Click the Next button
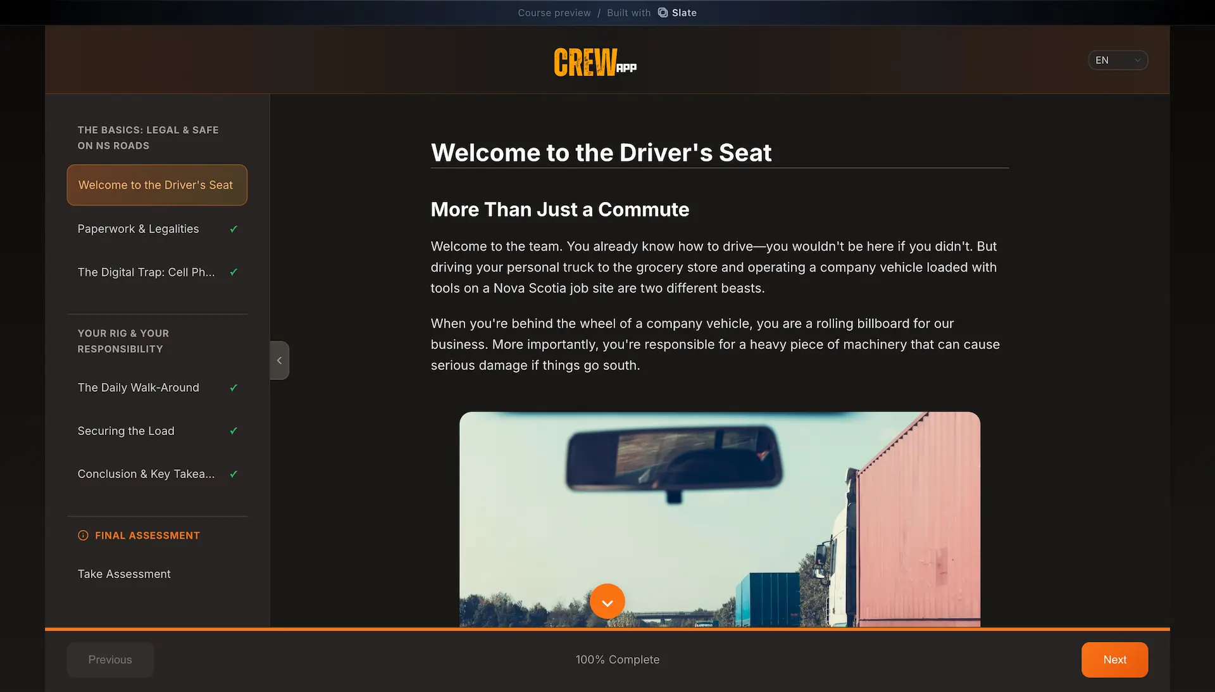Image resolution: width=1215 pixels, height=692 pixels. click(x=1114, y=660)
